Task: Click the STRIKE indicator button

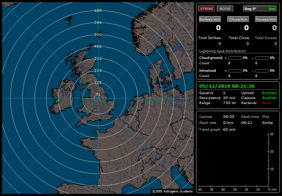Action: point(207,9)
